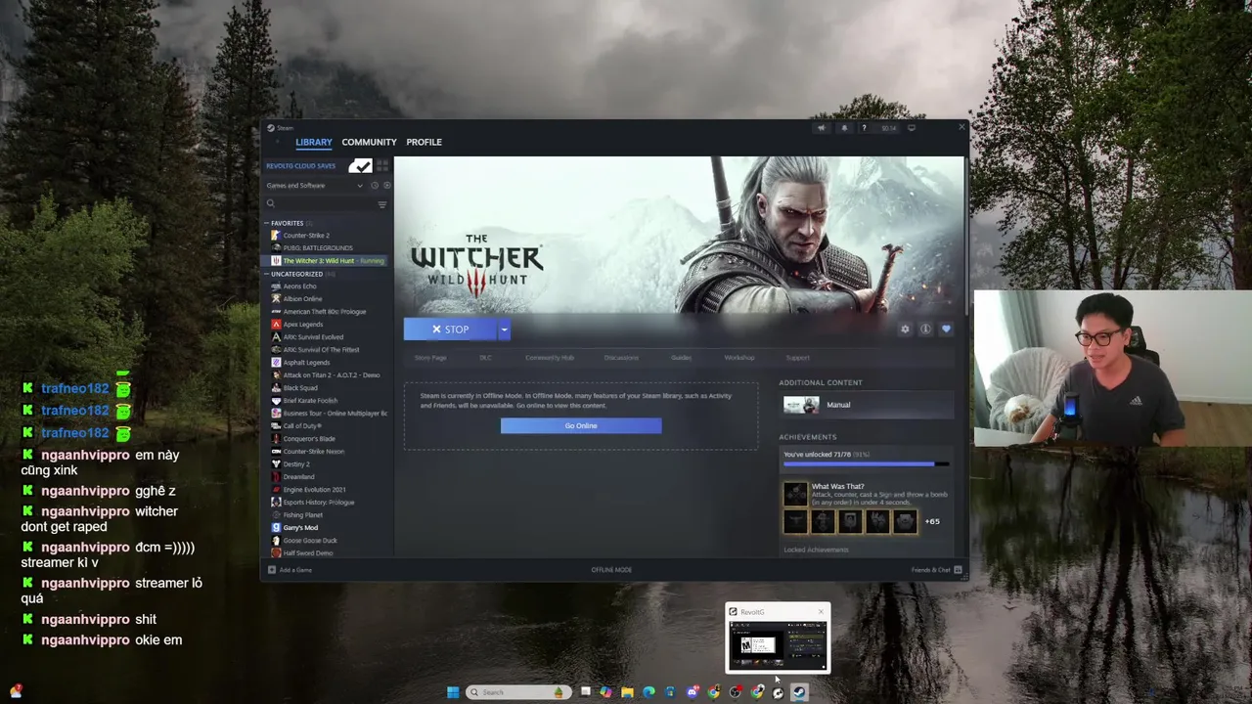Open Friends & Chat icon
This screenshot has height=704, width=1252.
pos(958,569)
